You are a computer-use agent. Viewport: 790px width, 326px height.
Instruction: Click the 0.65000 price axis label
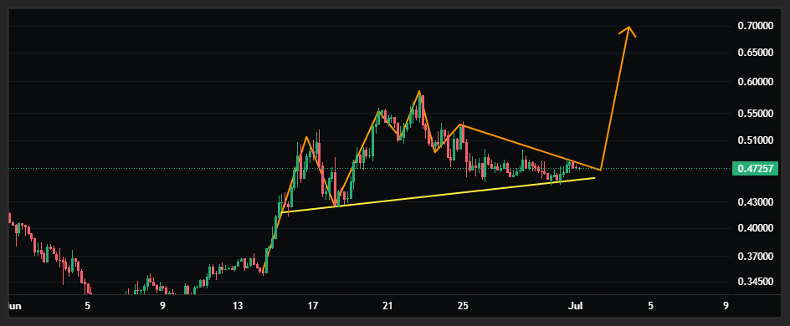(755, 53)
